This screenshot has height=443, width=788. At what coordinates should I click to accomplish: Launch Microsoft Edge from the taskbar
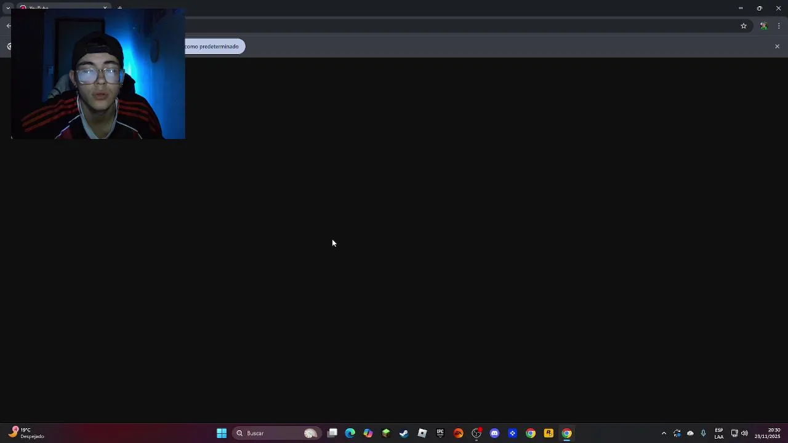tap(350, 433)
